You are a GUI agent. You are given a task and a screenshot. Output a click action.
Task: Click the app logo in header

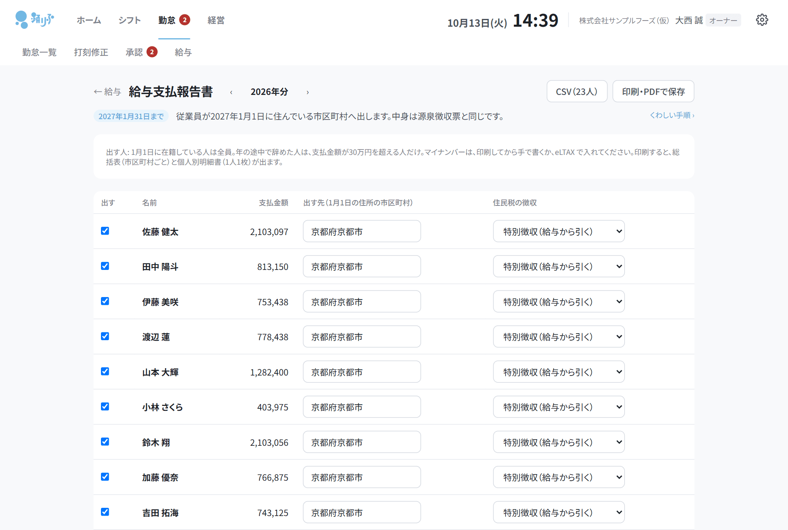coord(34,20)
